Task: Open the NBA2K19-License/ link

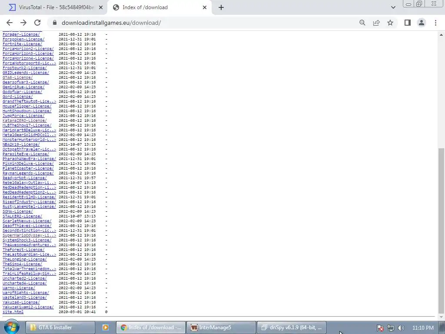Action: [x=21, y=144]
